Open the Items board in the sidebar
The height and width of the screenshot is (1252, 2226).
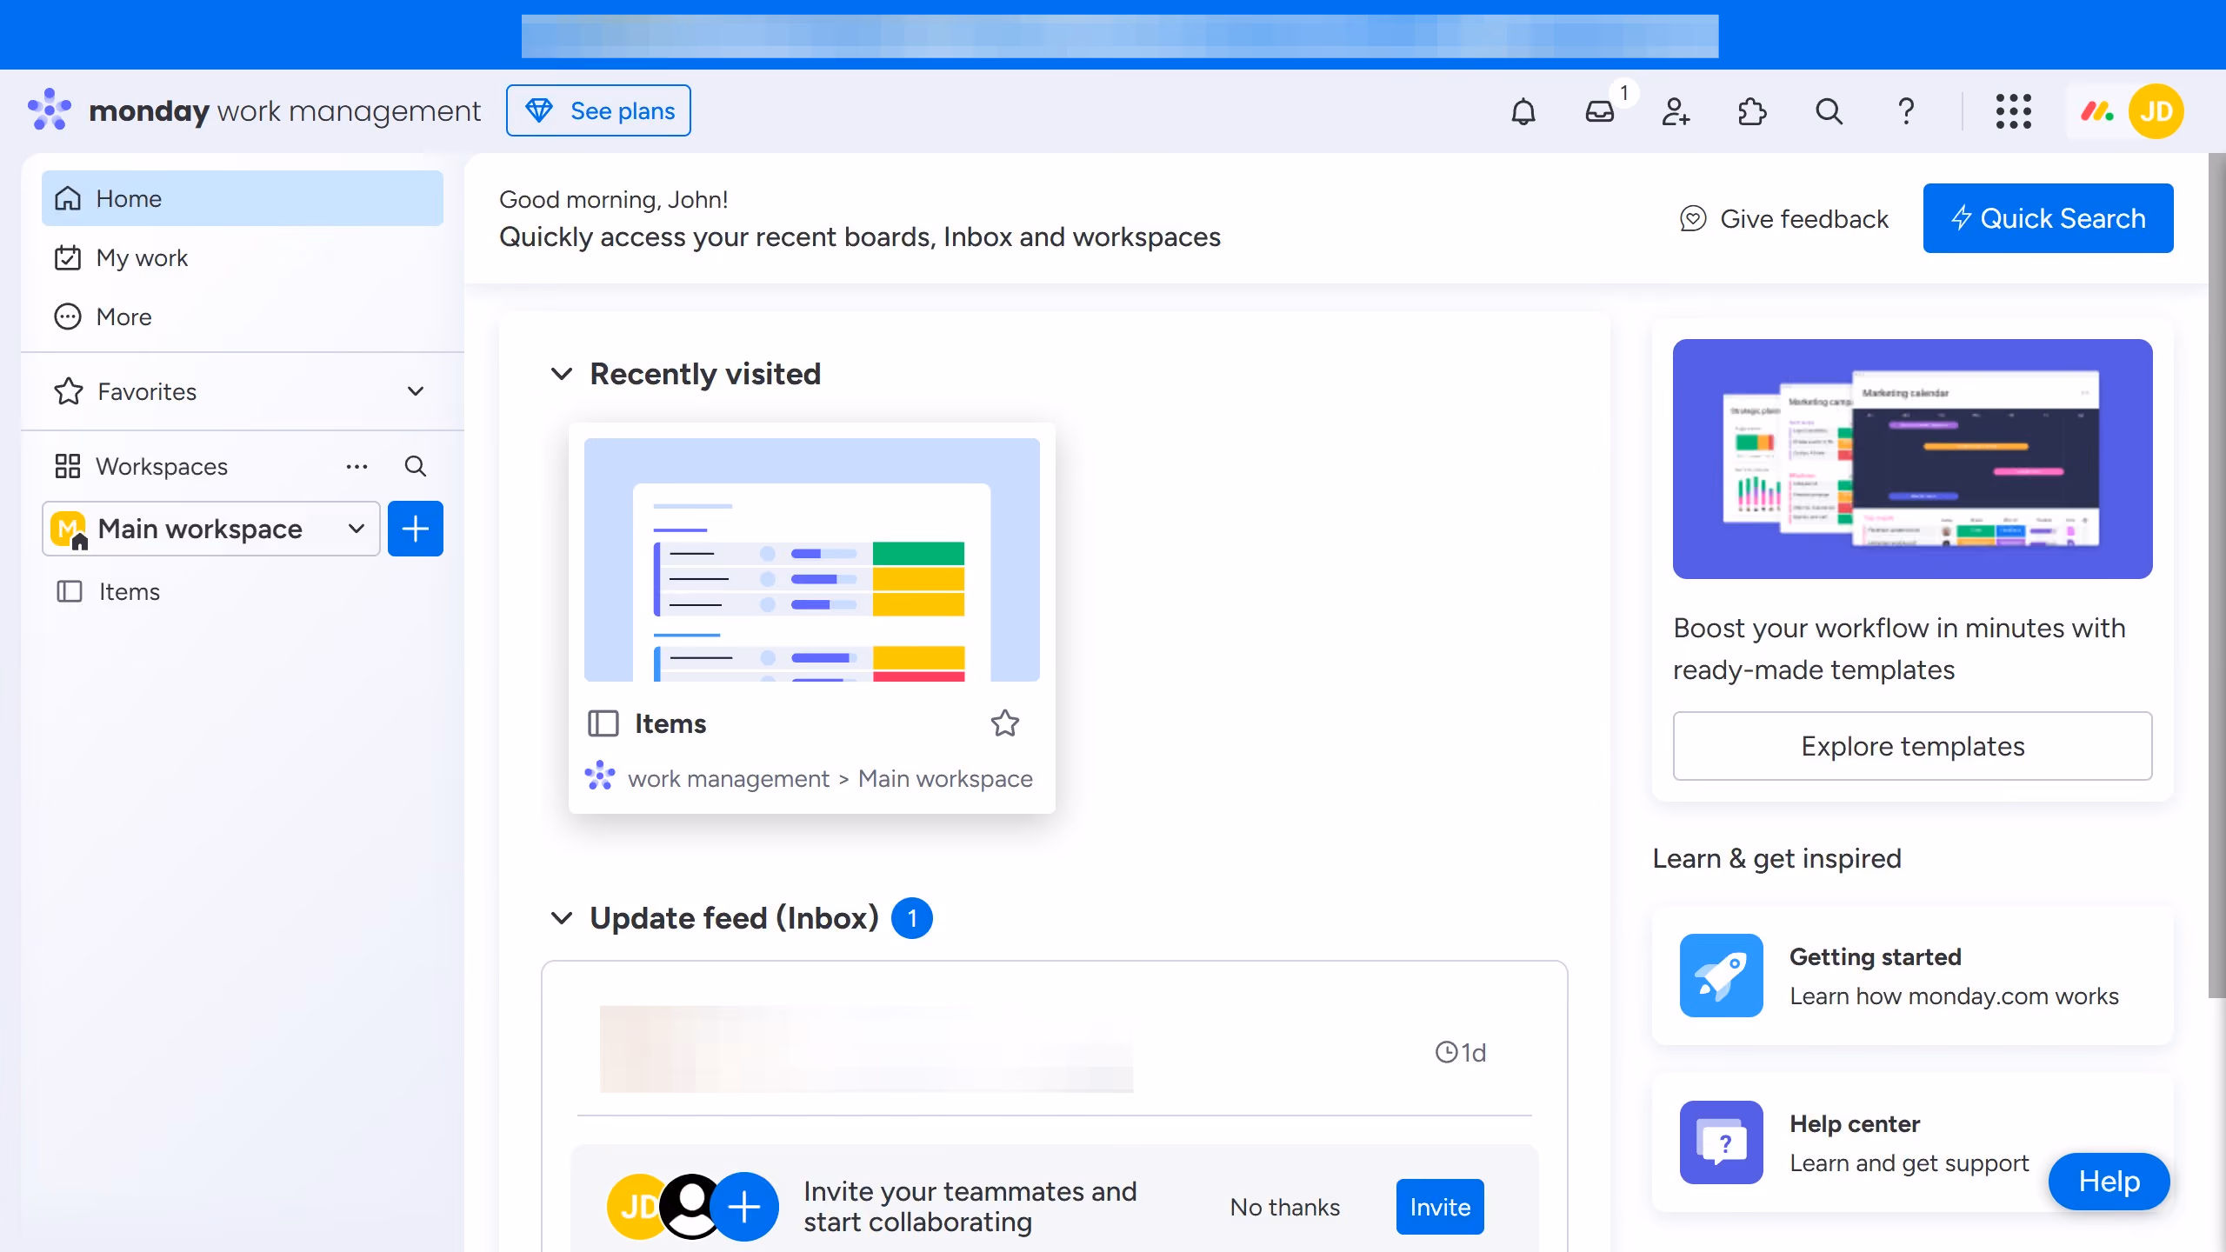tap(242, 591)
